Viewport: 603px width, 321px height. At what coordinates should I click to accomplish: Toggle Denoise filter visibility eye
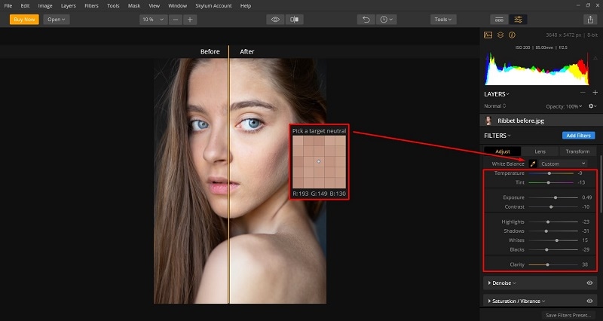coord(589,283)
